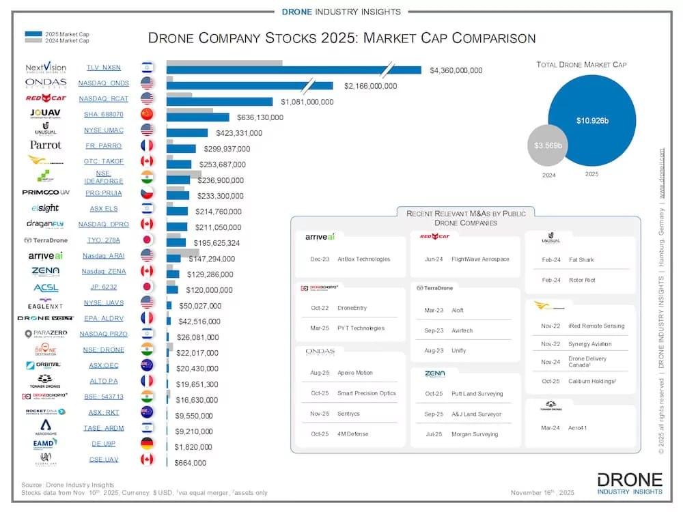Click the Drone Industry Insights logo at bottom right
This screenshot has height=512, width=683.
(x=629, y=483)
